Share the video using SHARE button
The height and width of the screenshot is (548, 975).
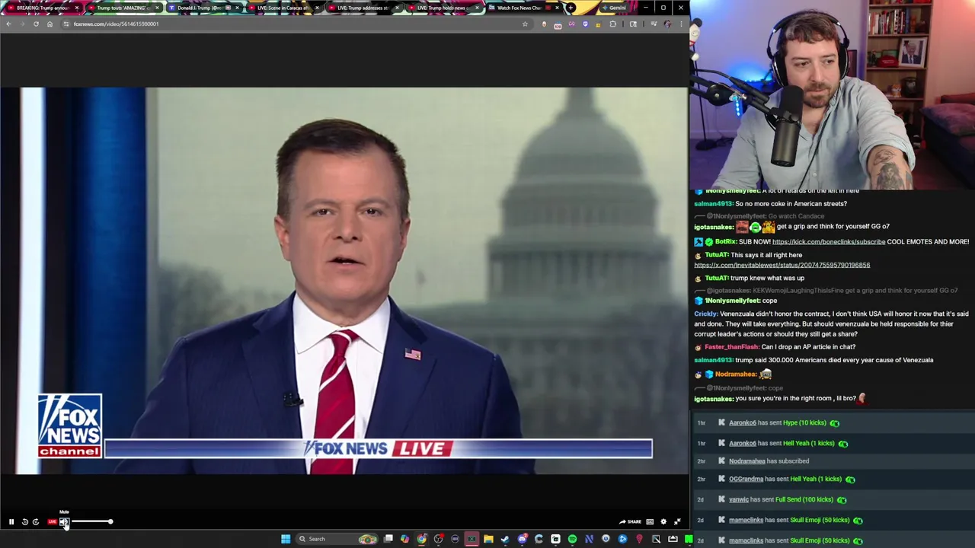pos(630,522)
